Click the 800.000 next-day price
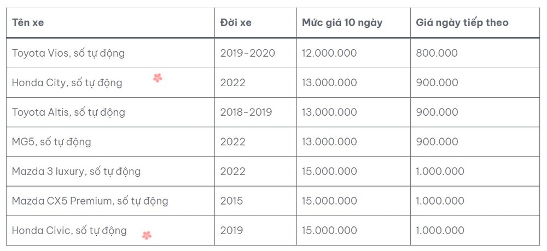Screen dimensions: 547x251 click(x=437, y=53)
